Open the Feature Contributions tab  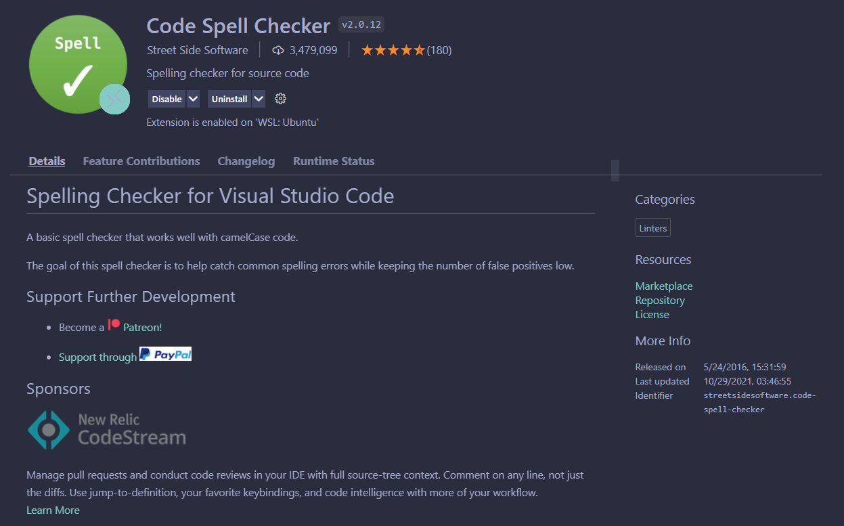[x=141, y=161]
